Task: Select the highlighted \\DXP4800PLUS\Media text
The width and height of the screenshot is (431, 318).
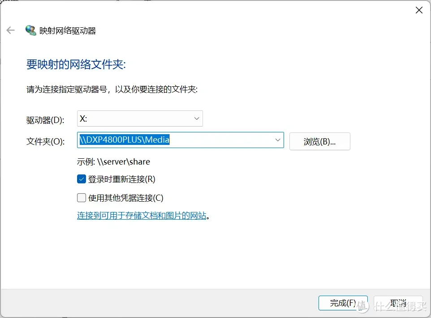Action: [125, 140]
